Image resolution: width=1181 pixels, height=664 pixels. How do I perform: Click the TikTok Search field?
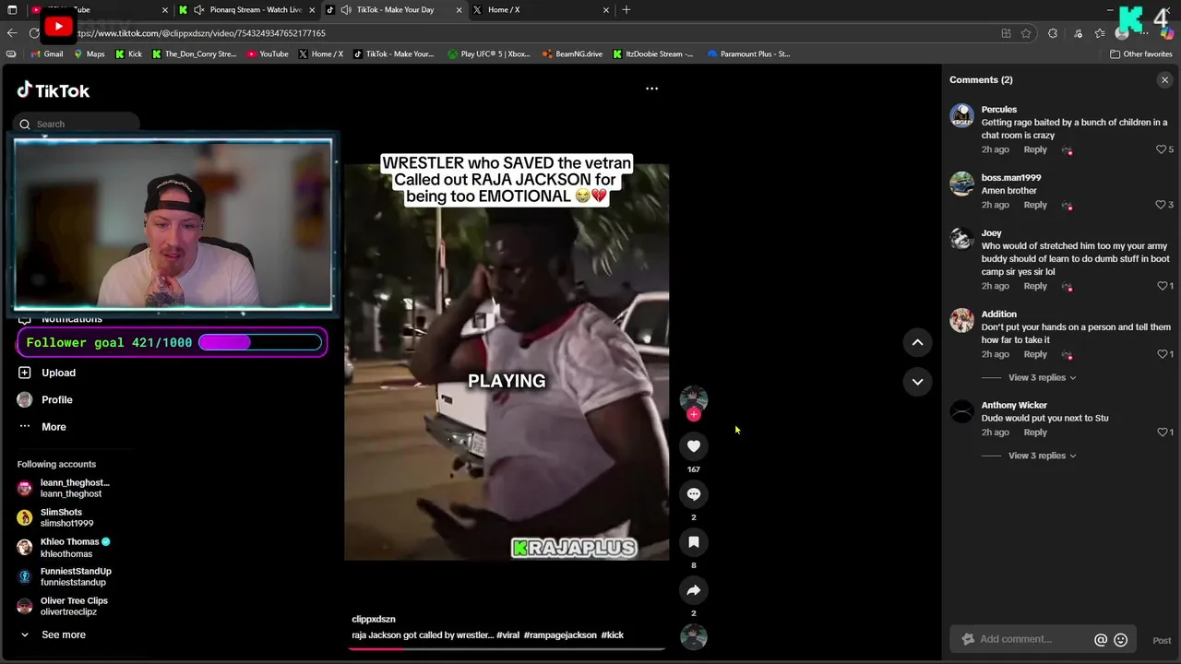pos(77,124)
